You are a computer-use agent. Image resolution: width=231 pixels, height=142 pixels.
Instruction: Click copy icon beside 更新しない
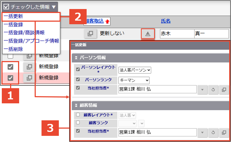click(x=90, y=34)
